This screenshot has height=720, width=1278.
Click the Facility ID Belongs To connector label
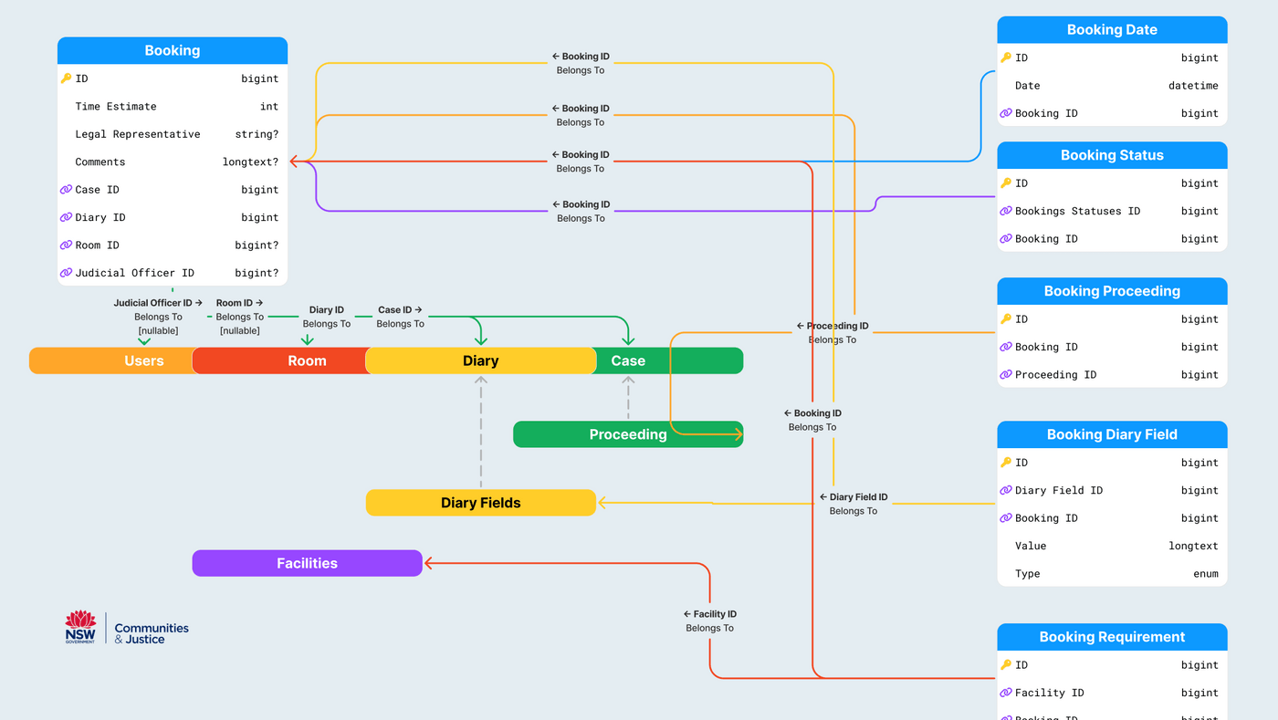709,621
